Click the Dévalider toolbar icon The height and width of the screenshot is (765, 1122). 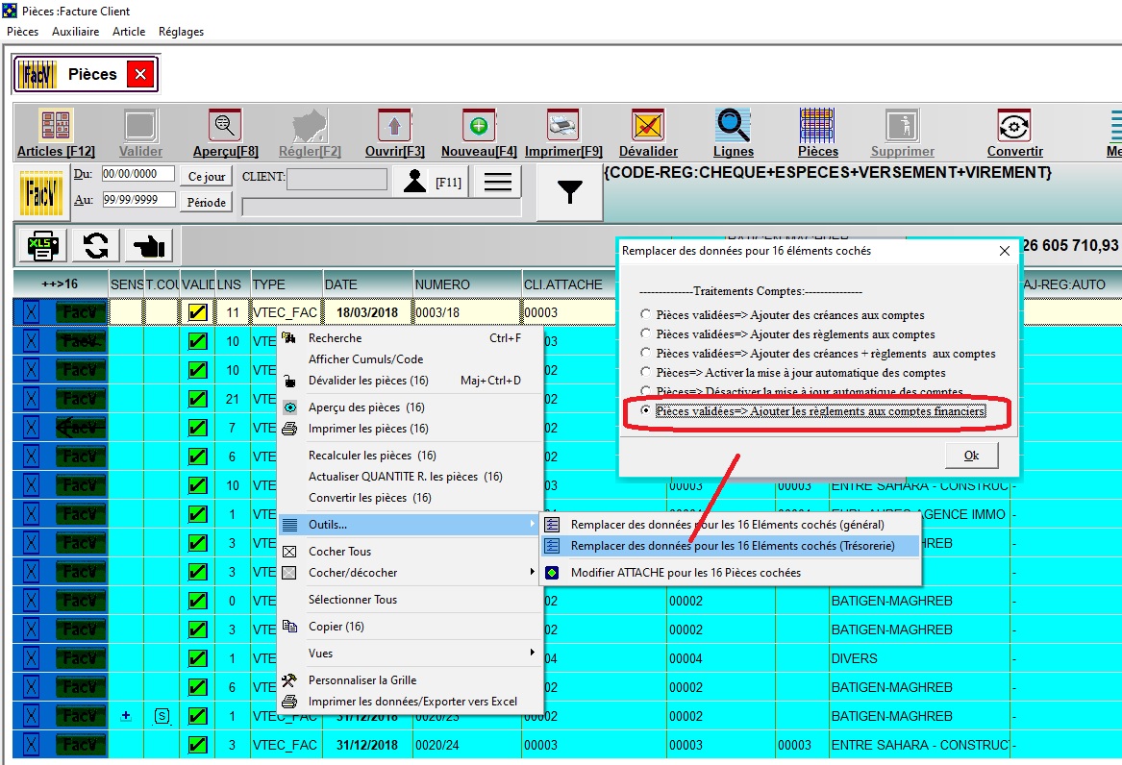coord(648,126)
